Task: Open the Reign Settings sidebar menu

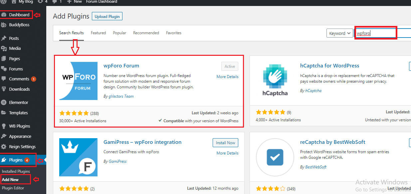Action: 23,146
